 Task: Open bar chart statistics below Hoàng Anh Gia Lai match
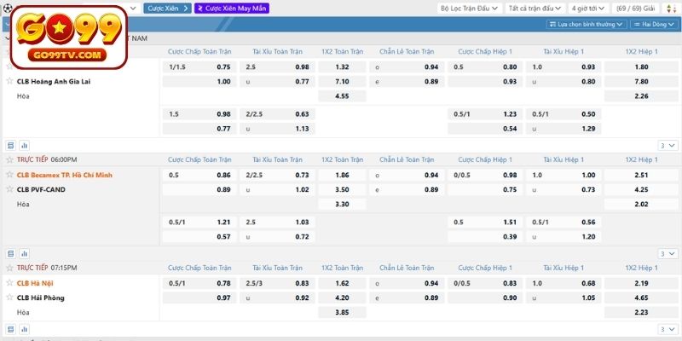(x=24, y=145)
